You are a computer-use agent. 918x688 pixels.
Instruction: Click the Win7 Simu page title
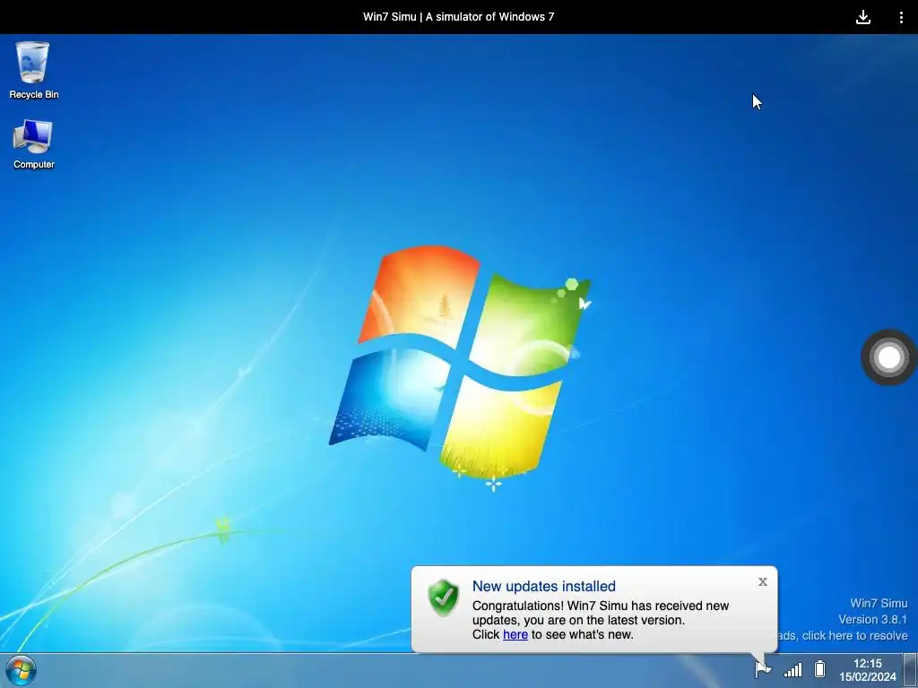pos(458,17)
